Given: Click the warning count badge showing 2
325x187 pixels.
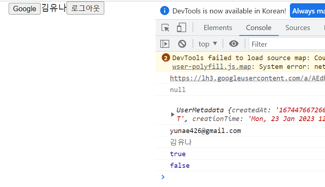Looking at the screenshot, I should tap(166, 58).
